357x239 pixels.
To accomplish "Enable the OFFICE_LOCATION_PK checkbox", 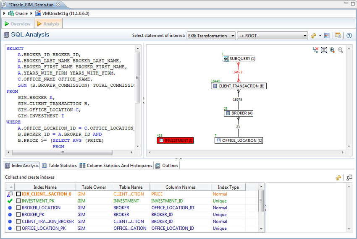I will click(18, 228).
